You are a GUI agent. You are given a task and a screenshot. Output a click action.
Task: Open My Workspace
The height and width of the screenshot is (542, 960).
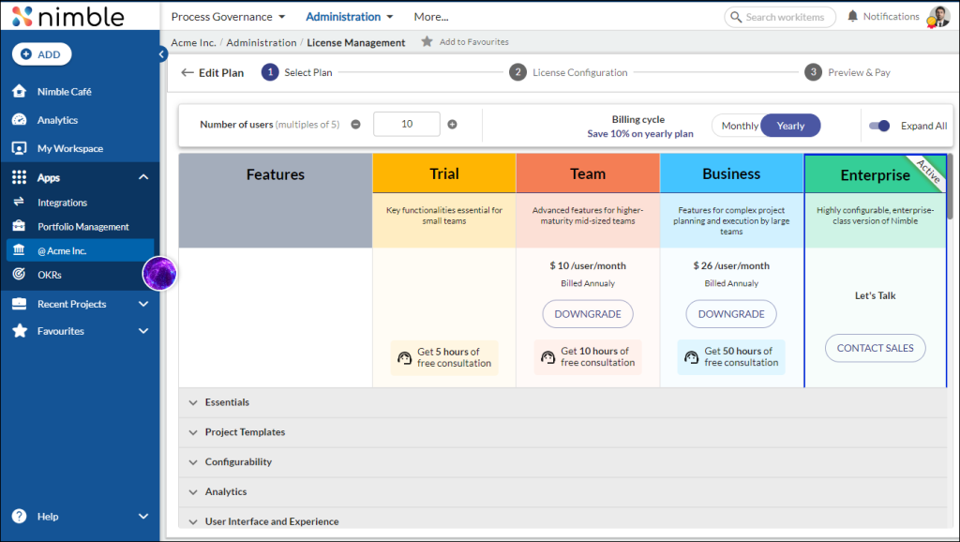(66, 148)
